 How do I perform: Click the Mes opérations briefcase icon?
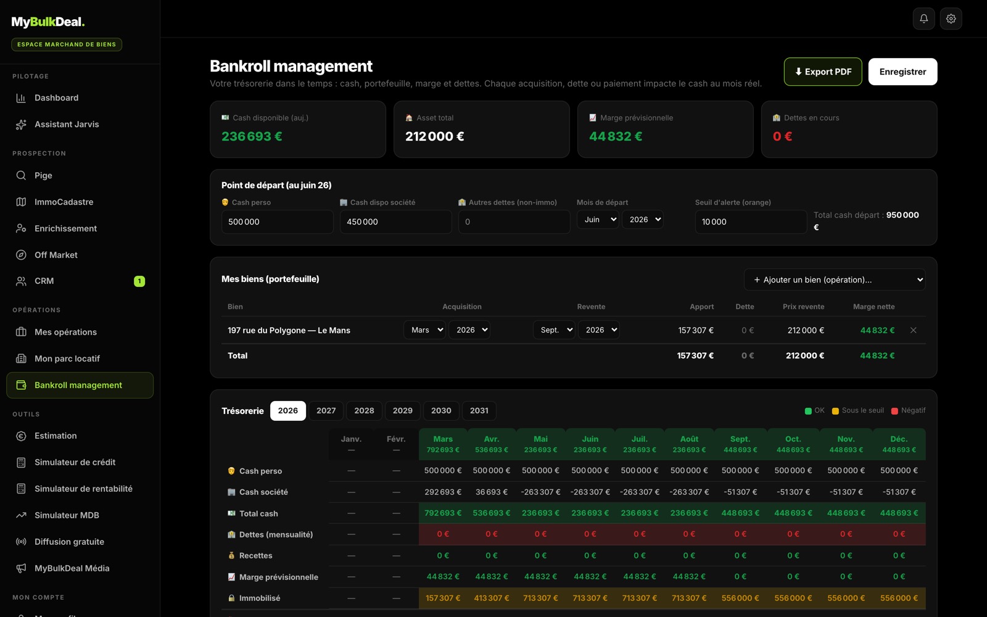(x=21, y=332)
